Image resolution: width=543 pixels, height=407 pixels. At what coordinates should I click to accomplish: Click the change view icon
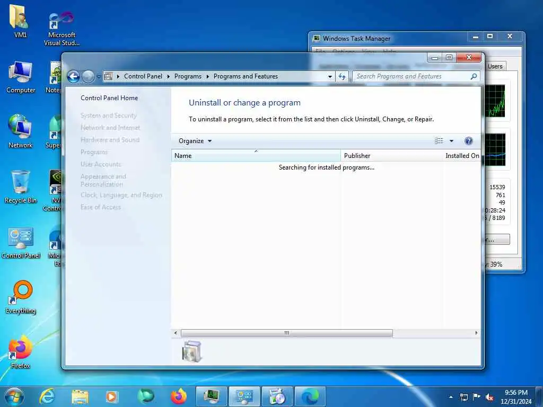click(439, 141)
